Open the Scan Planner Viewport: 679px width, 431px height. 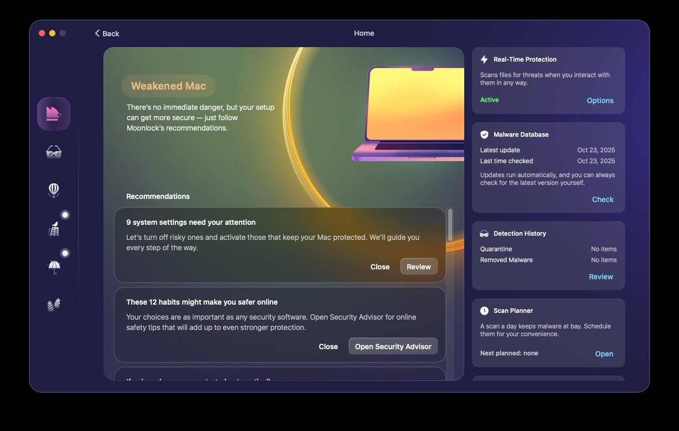pyautogui.click(x=604, y=354)
